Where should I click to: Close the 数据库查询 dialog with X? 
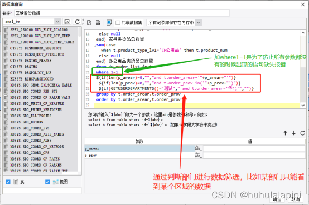303,4
